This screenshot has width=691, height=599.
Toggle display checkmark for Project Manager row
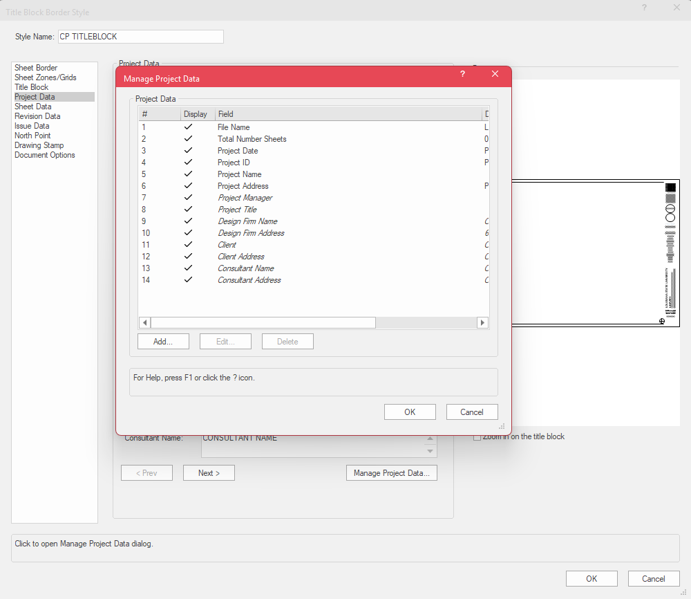[188, 198]
